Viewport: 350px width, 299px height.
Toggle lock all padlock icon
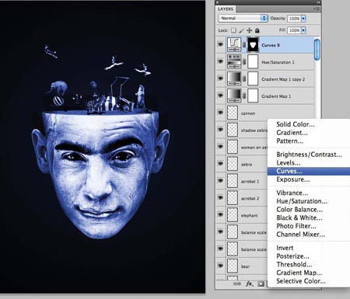click(x=257, y=30)
